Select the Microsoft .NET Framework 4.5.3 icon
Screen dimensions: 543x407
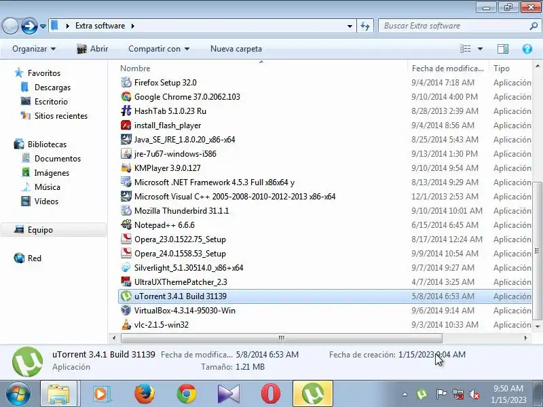[126, 182]
